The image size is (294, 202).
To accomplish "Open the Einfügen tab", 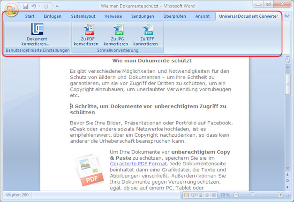I will click(x=53, y=16).
